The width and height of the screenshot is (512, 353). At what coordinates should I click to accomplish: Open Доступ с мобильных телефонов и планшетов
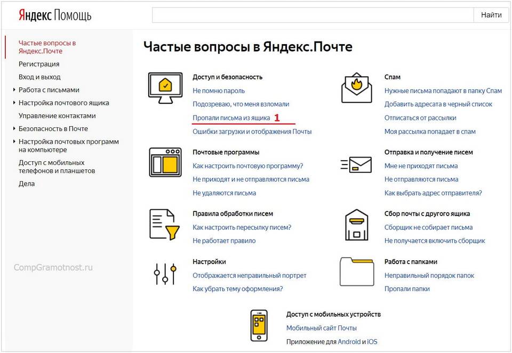coord(57,167)
